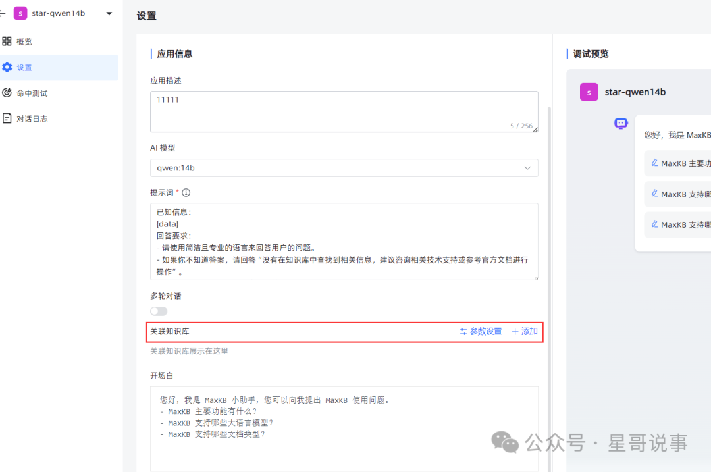Click inside the 提示词 prompt text area

coord(344,241)
